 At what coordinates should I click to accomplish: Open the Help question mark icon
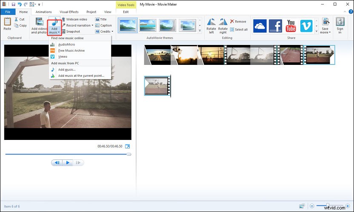point(351,12)
